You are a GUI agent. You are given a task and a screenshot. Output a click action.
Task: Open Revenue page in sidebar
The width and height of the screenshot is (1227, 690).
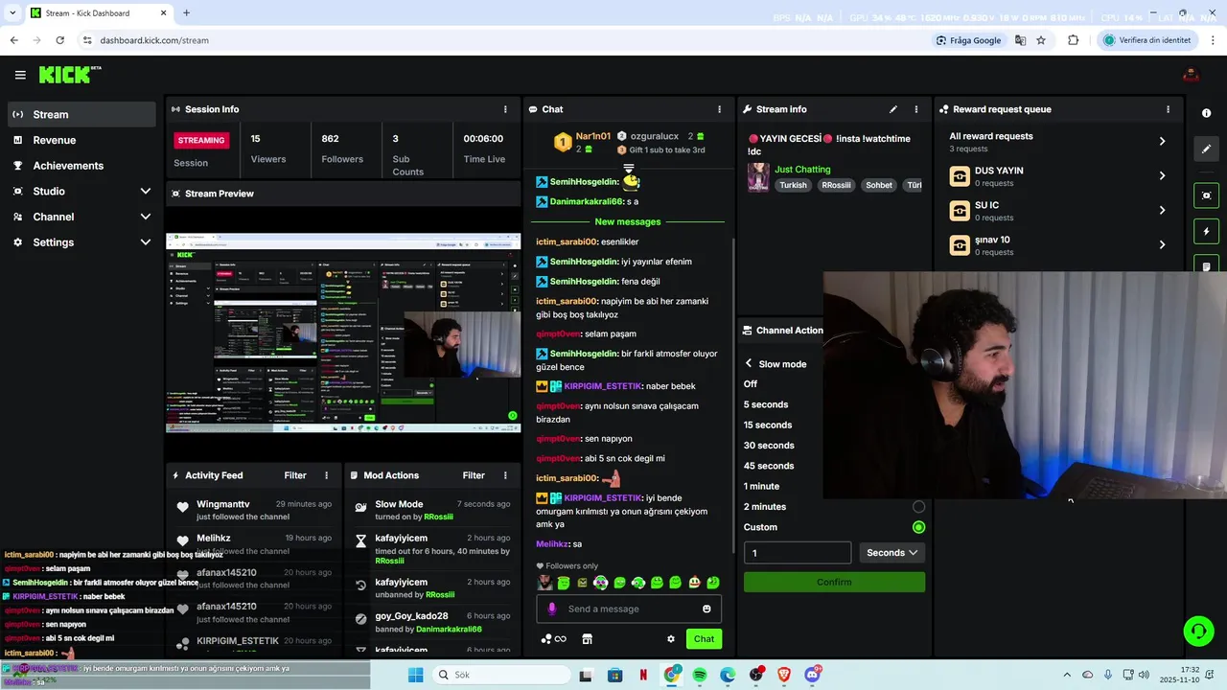[x=81, y=140]
